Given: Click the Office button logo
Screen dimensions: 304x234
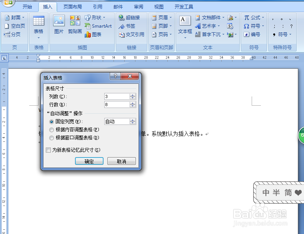Looking at the screenshot, I should [x=8, y=2].
